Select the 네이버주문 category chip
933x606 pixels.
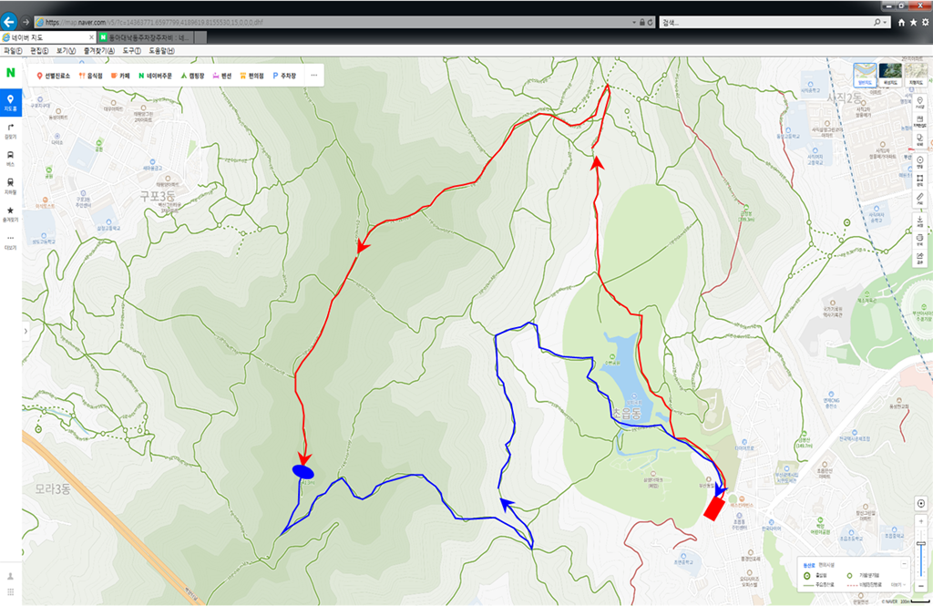coord(155,76)
